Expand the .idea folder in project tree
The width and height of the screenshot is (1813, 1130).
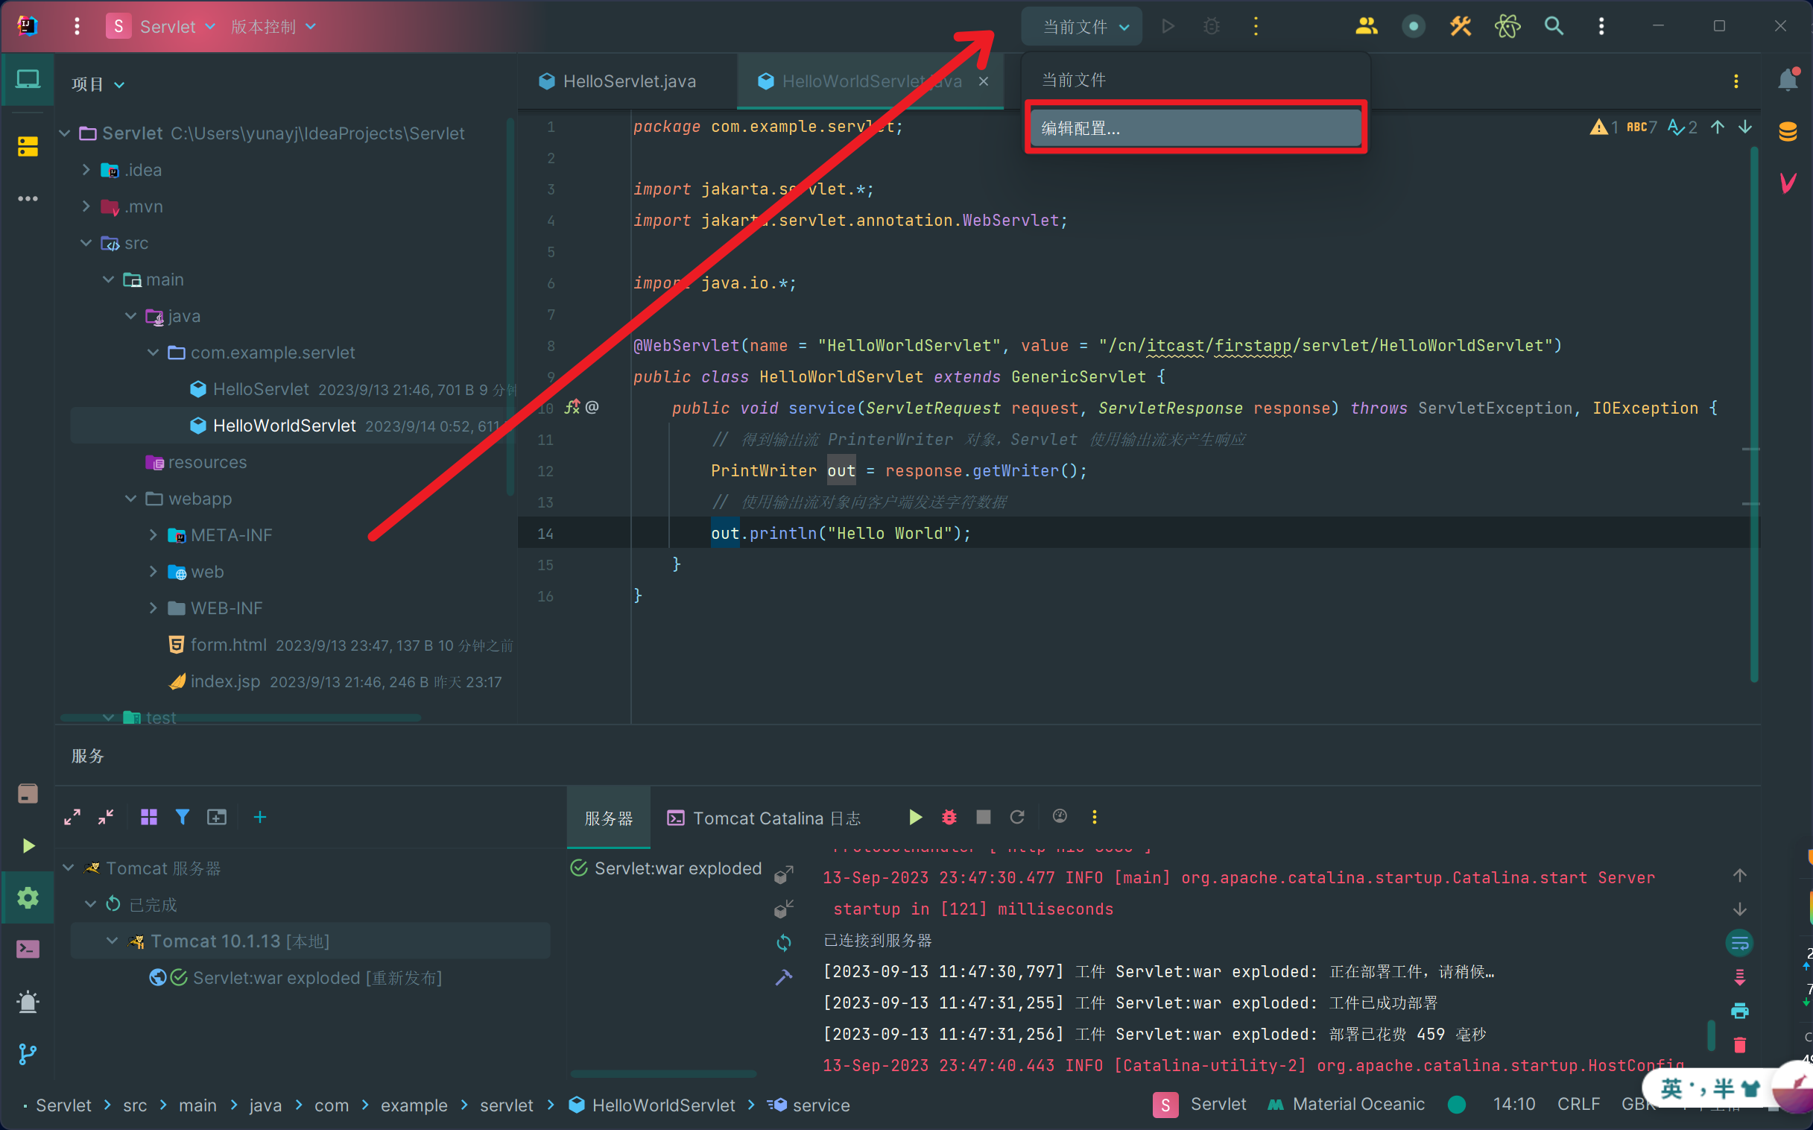pos(86,170)
